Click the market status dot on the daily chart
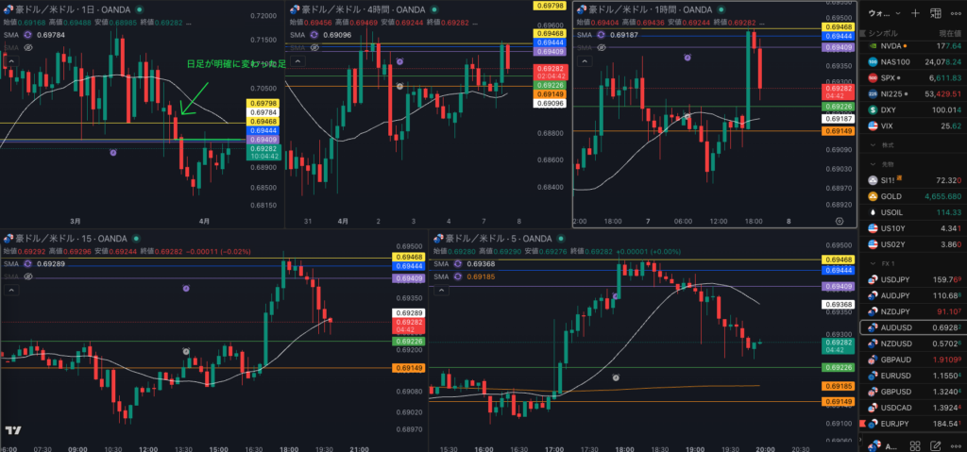The height and width of the screenshot is (452, 967). (x=139, y=9)
